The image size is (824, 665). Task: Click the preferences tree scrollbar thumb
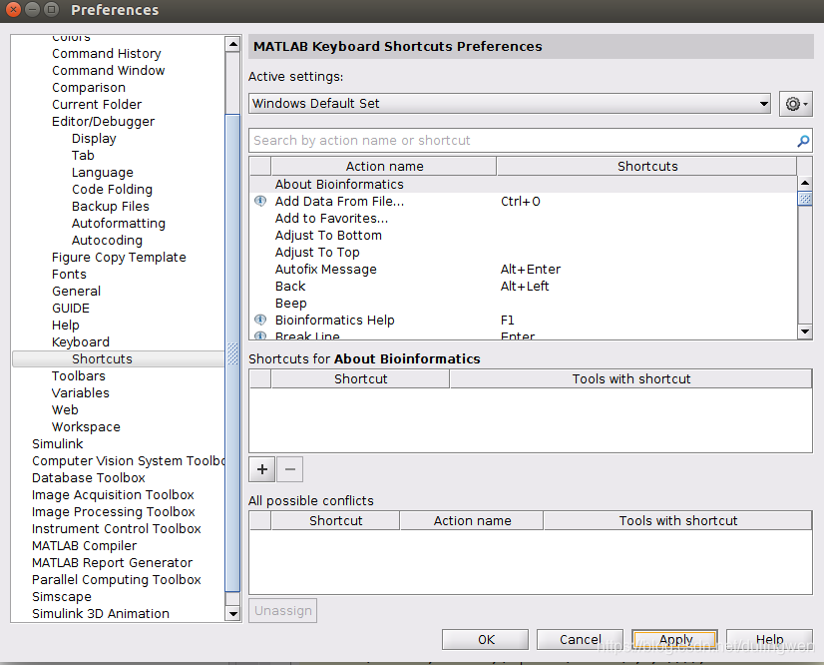(232, 352)
